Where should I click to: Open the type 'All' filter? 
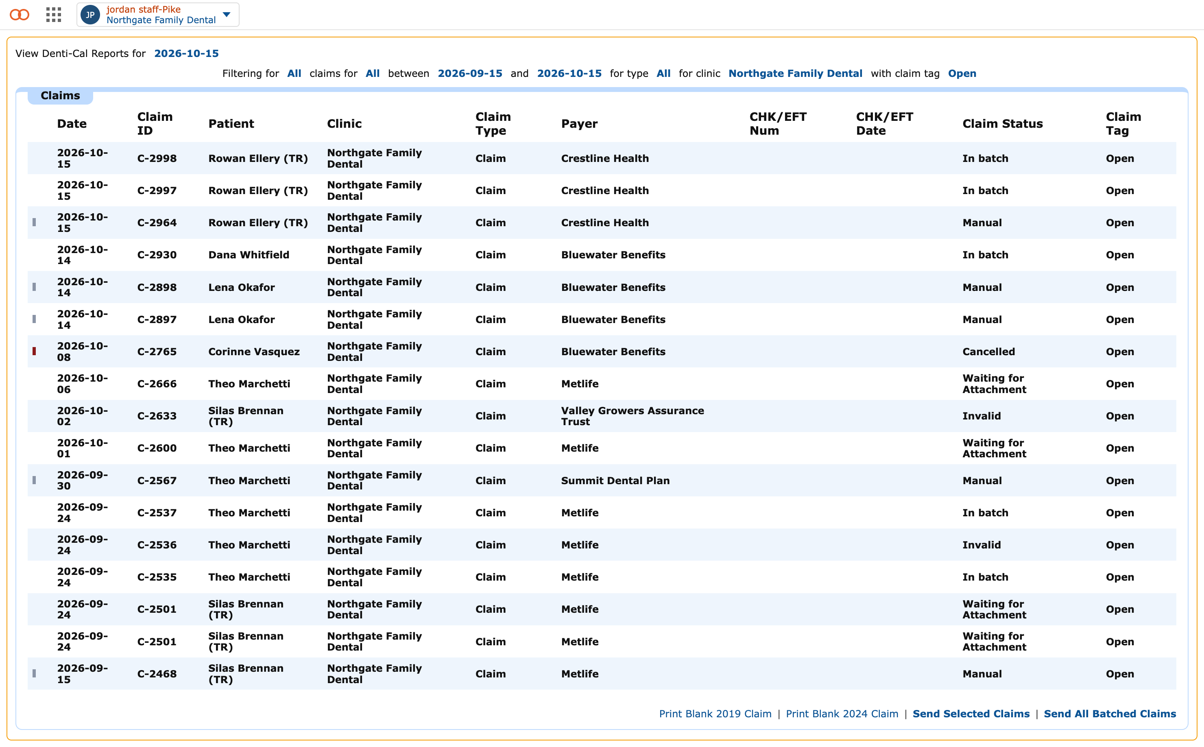663,74
